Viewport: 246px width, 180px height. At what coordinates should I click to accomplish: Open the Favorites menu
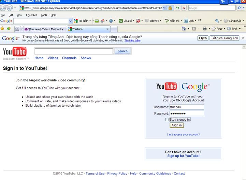(31, 15)
